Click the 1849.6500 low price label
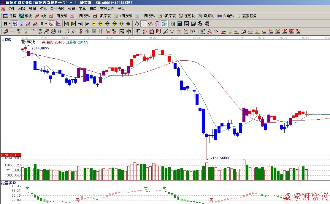 pyautogui.click(x=221, y=158)
